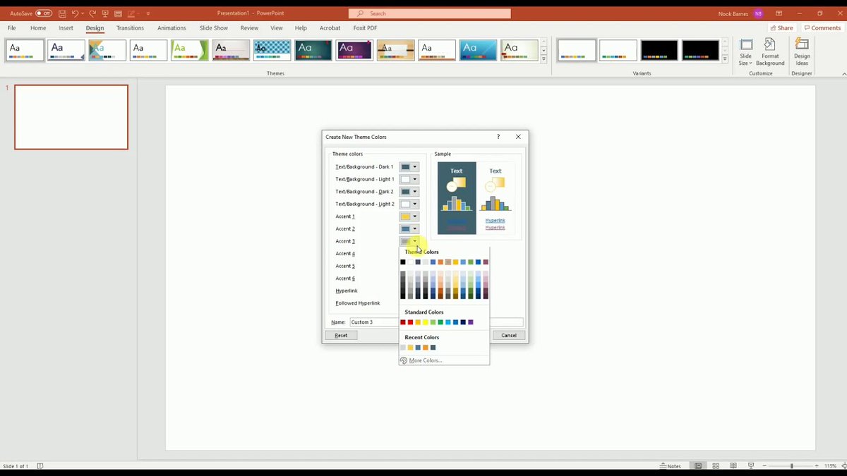Viewport: 847px width, 476px height.
Task: Expand the Themes gallery More arrow
Action: pyautogui.click(x=543, y=60)
